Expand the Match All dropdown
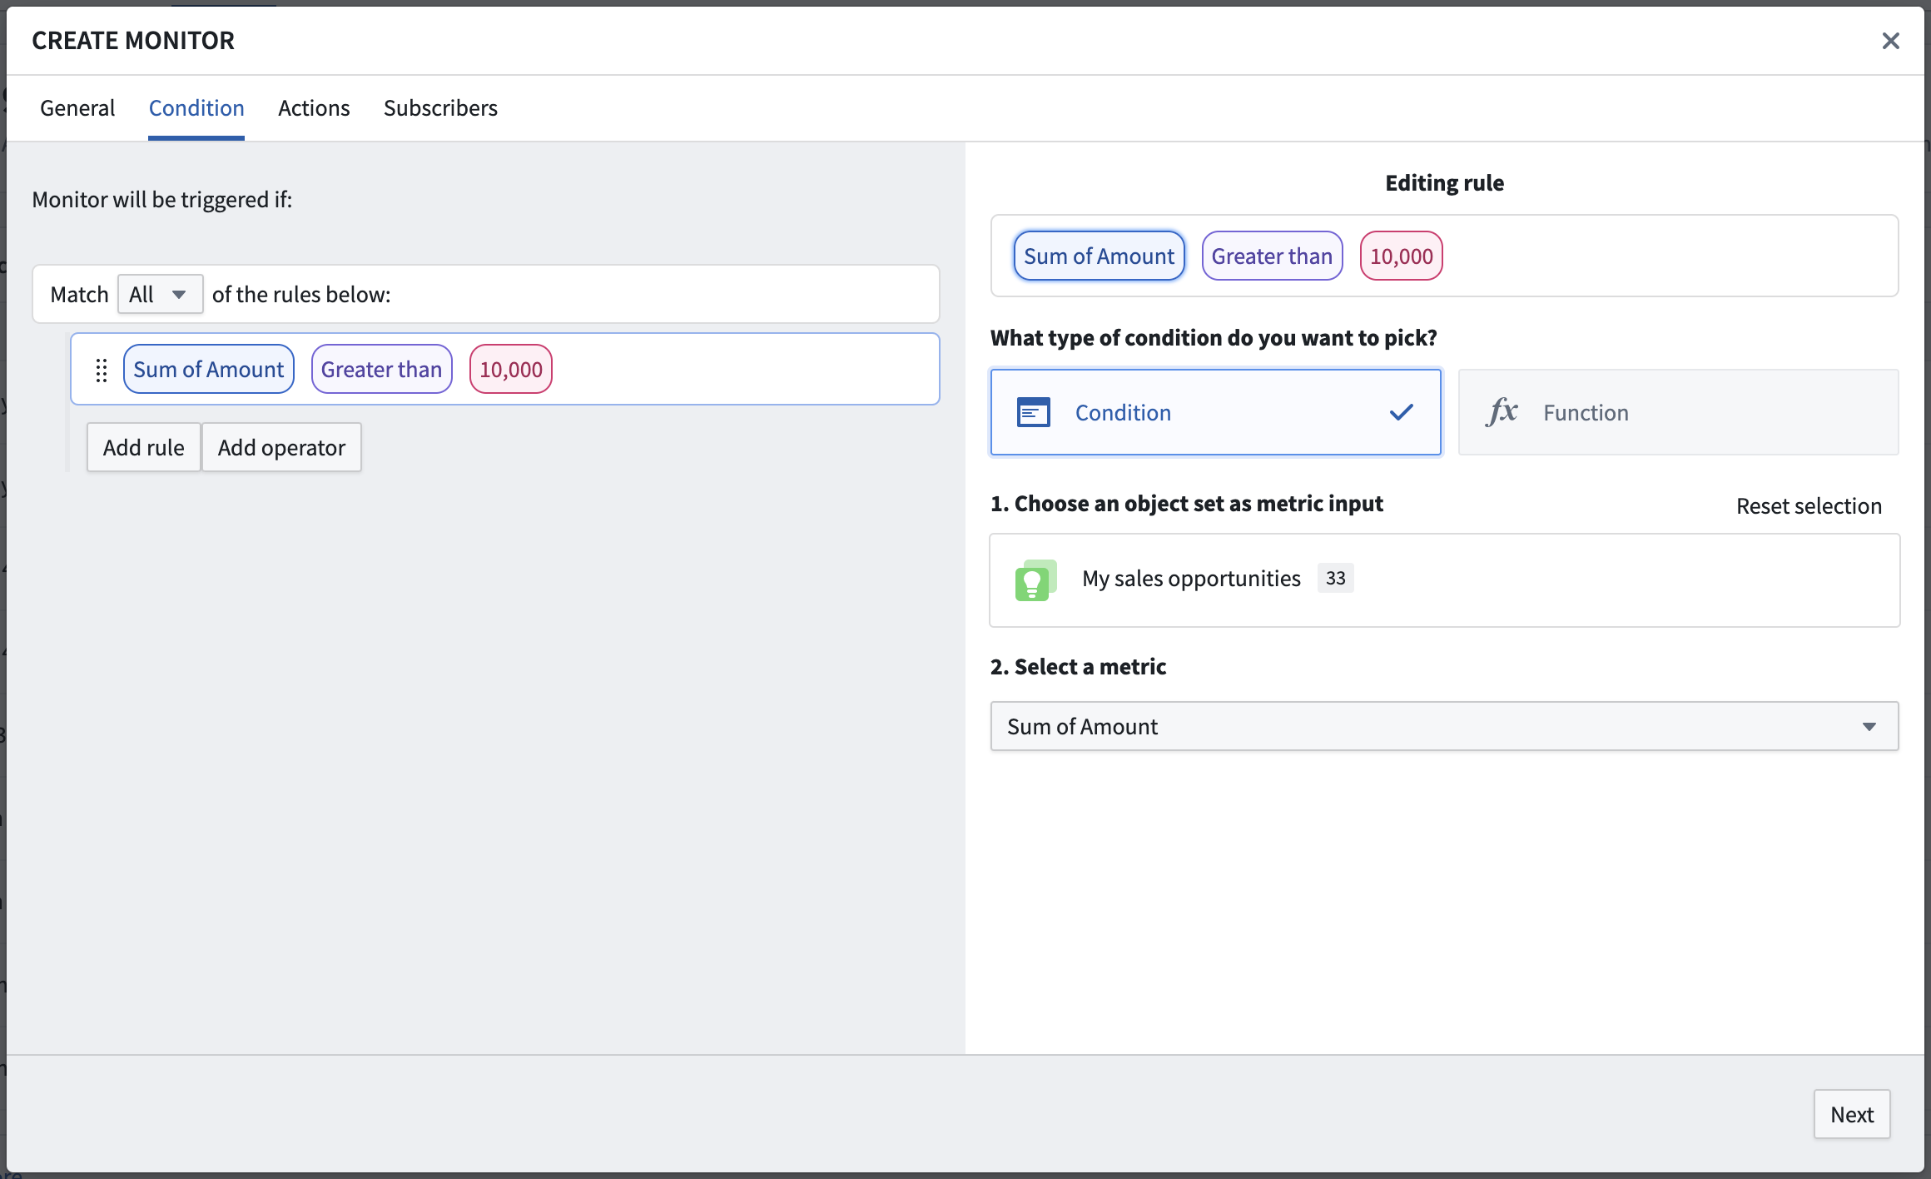This screenshot has width=1931, height=1179. (160, 294)
